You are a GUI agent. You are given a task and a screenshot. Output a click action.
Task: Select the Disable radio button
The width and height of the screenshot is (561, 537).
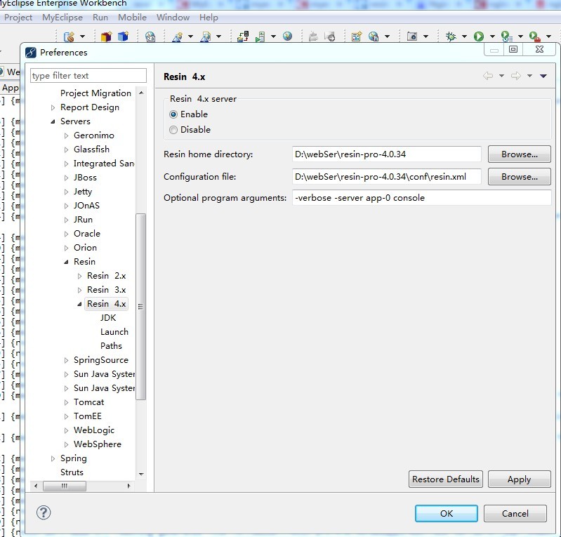tap(173, 130)
